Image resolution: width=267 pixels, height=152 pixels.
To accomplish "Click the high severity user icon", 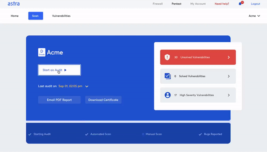I will tap(168, 95).
